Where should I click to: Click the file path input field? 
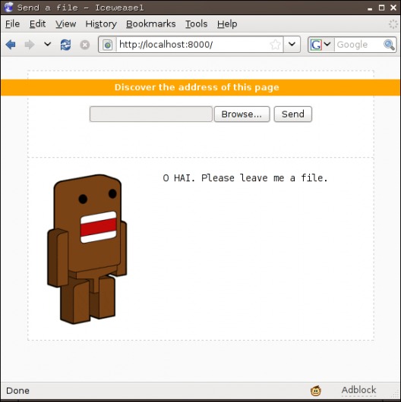point(151,114)
